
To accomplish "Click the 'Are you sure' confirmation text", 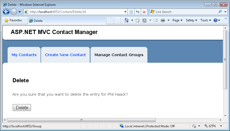I will [70, 94].
